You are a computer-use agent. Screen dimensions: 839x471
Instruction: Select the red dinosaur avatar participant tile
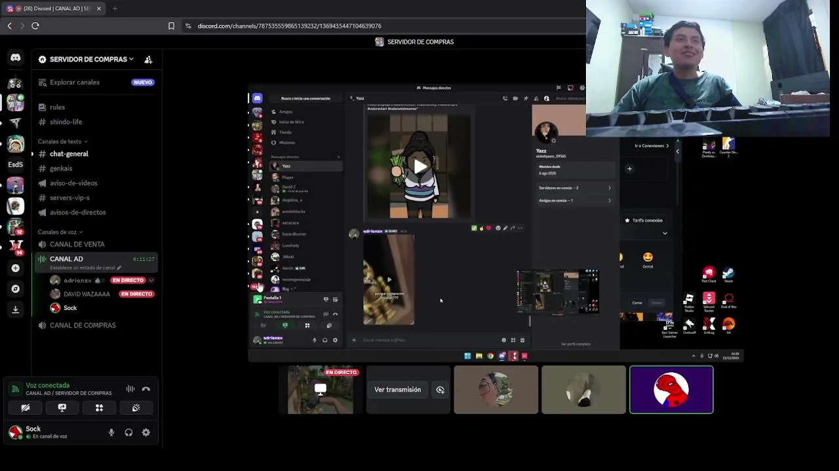671,390
